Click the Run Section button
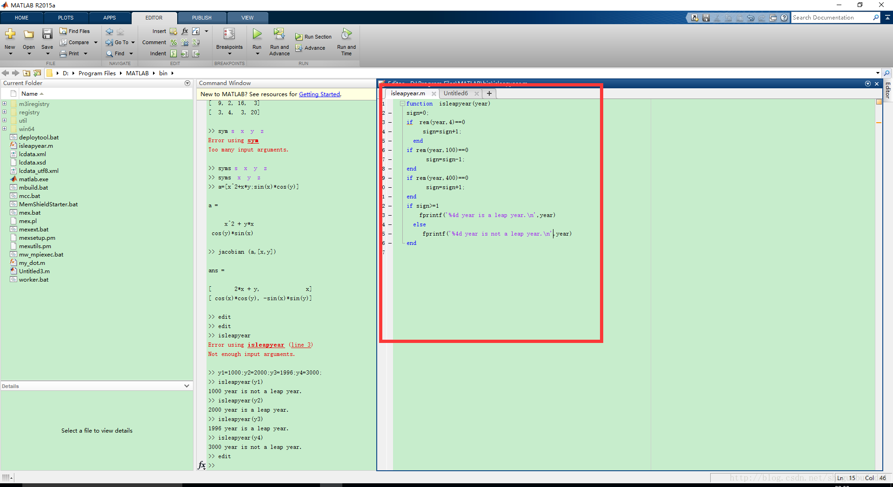The width and height of the screenshot is (893, 487). pyautogui.click(x=313, y=37)
